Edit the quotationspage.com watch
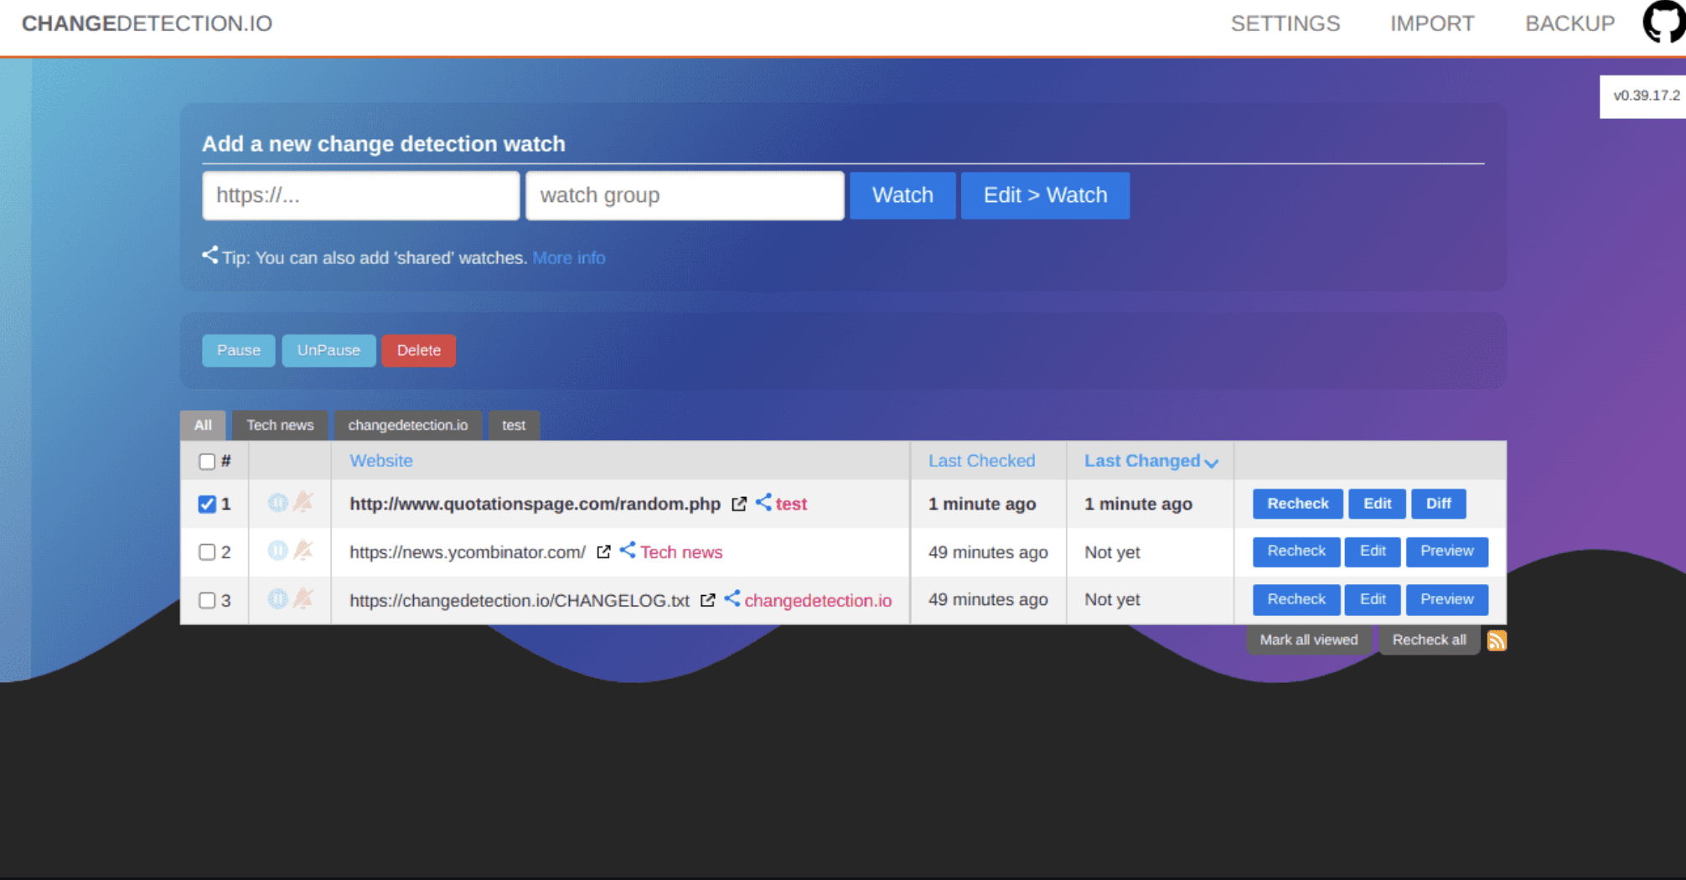Screen dimensions: 1686x880 (1377, 504)
